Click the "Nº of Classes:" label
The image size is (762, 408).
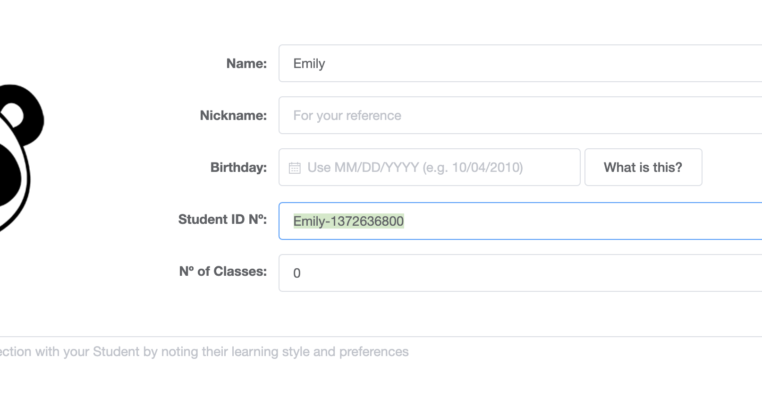[223, 271]
